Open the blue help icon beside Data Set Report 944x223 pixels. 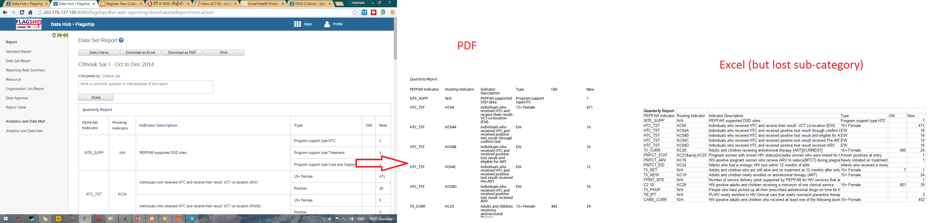pos(121,40)
